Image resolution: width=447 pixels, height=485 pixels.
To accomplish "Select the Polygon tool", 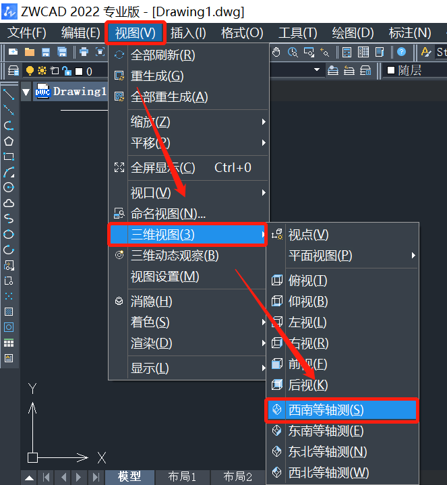I will pyautogui.click(x=9, y=141).
